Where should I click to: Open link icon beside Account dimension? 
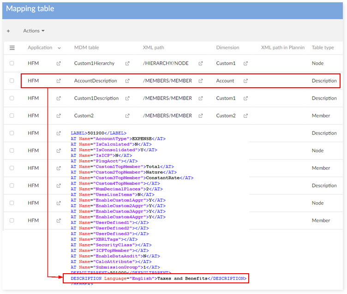click(x=245, y=81)
